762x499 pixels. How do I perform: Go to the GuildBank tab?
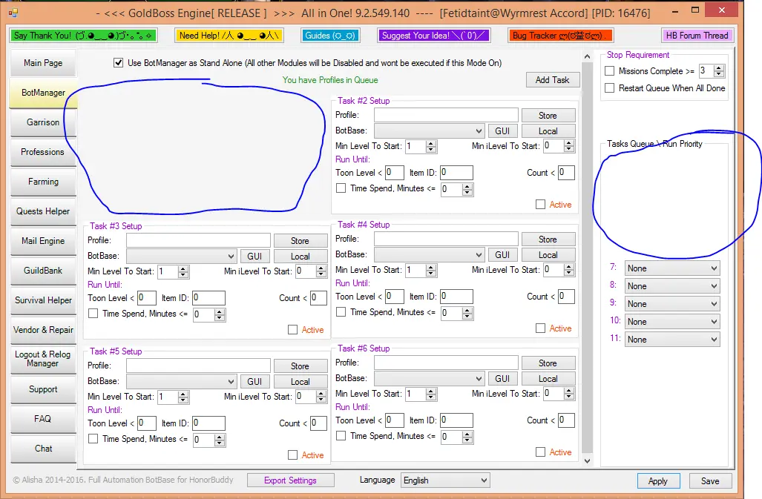pyautogui.click(x=43, y=271)
